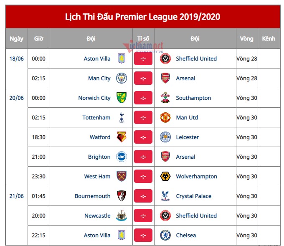Open the Brighton team link
284x246 pixels.
click(99, 157)
